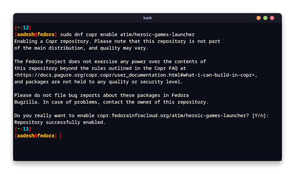Click the Repository successfully enabled message
295x174 pixels.
click(x=60, y=122)
